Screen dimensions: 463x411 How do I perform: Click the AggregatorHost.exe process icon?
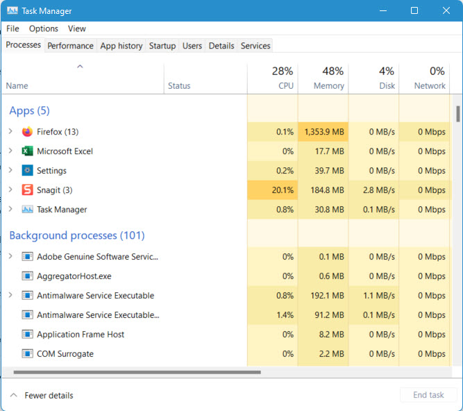click(x=28, y=276)
